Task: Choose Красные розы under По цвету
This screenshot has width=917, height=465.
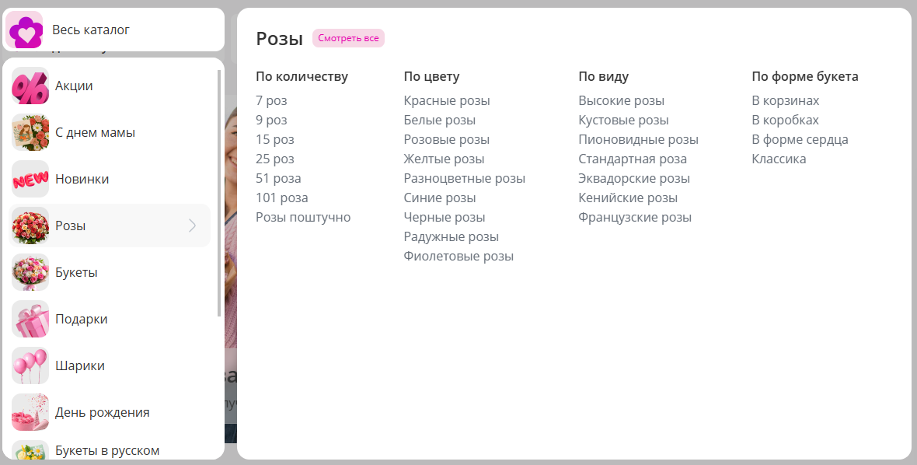Action: 447,100
